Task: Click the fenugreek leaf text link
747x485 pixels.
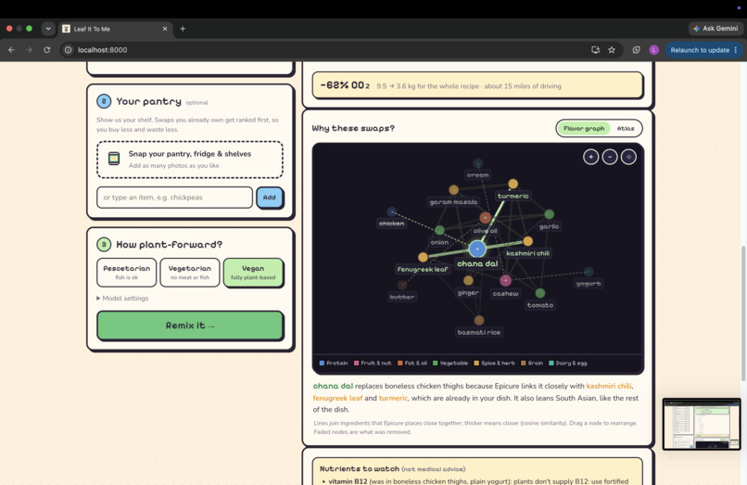Action: click(337, 398)
